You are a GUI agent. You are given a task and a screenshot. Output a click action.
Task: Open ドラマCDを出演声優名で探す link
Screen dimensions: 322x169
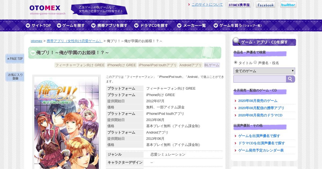click(x=262, y=143)
